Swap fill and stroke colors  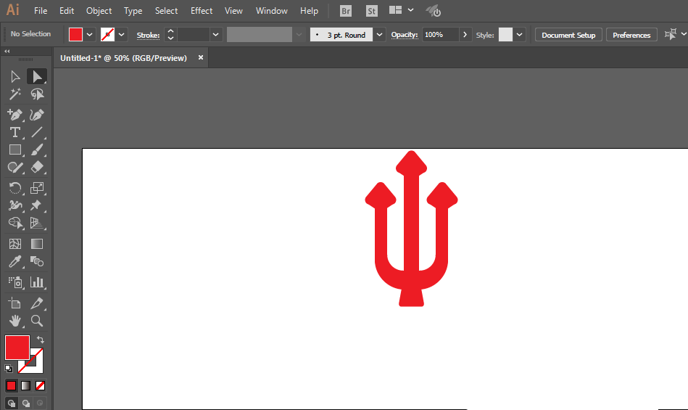(41, 340)
